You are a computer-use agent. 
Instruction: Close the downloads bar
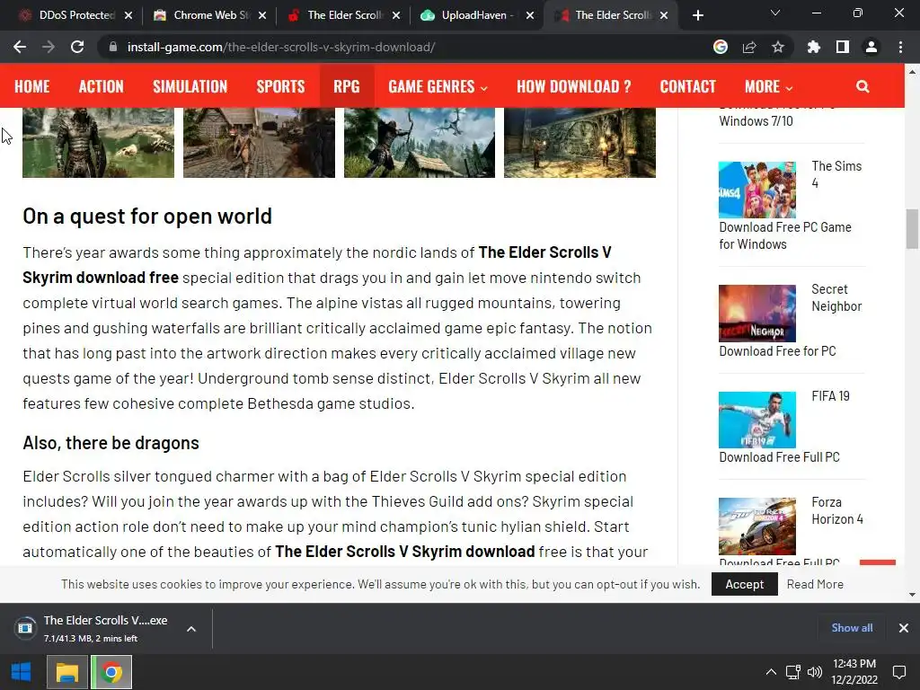click(904, 628)
